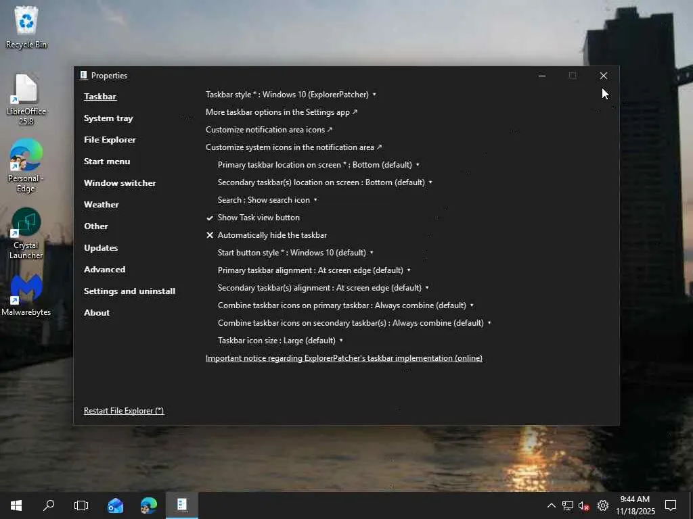Change Primary taskbar location on screen
Image resolution: width=693 pixels, height=519 pixels.
click(x=319, y=165)
